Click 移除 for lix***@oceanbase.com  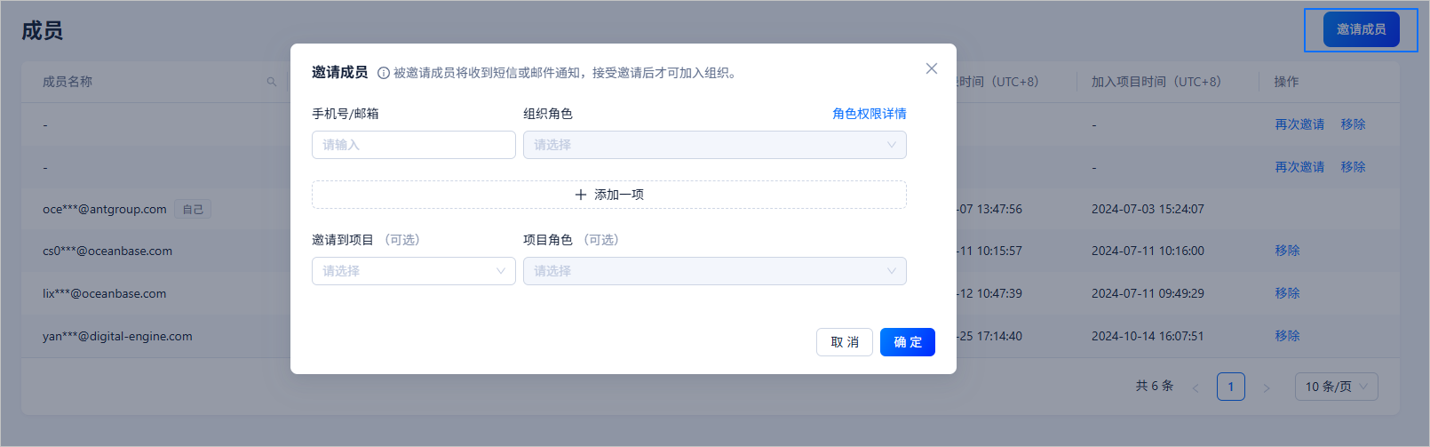pyautogui.click(x=1287, y=293)
